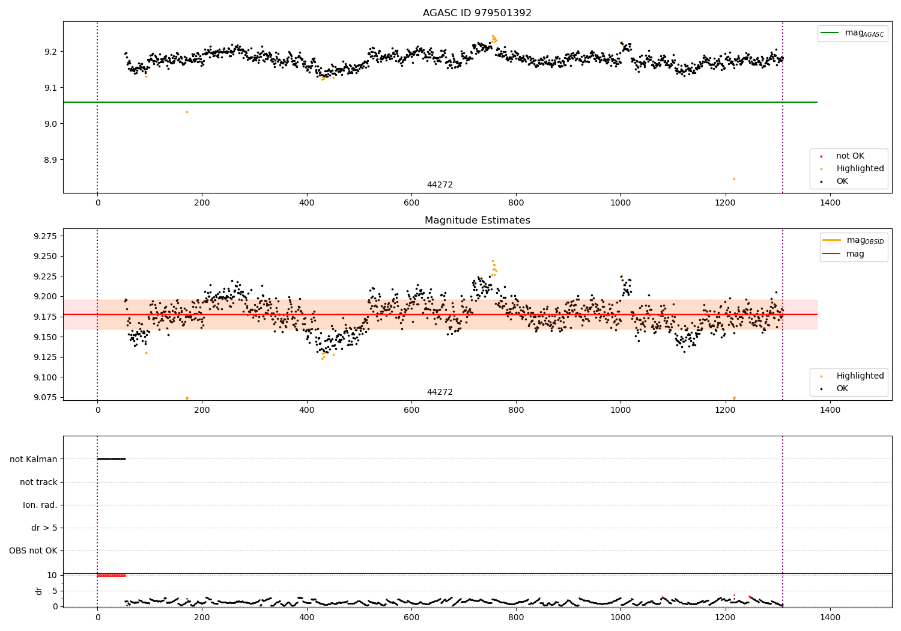Click the "9.075" y-tick label
Image resolution: width=901 pixels, height=631 pixels.
click(46, 398)
